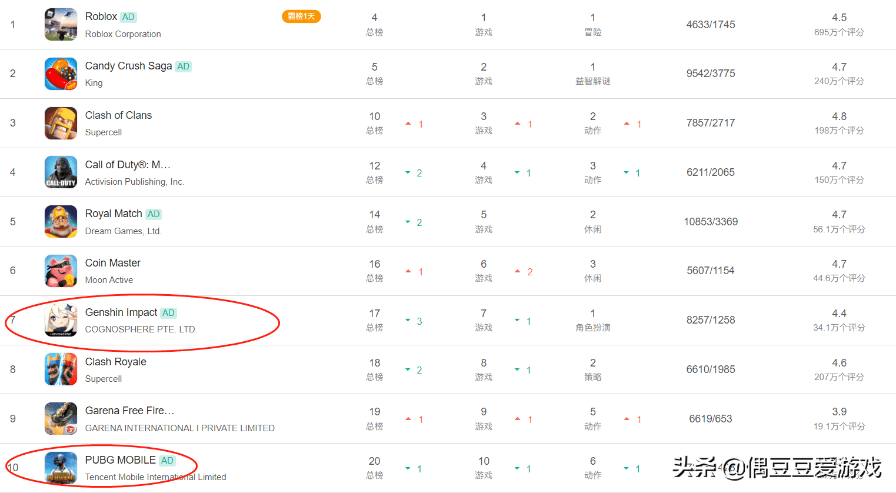Image resolution: width=896 pixels, height=493 pixels.
Task: Open the PUBG MOBILE title link
Action: (121, 460)
